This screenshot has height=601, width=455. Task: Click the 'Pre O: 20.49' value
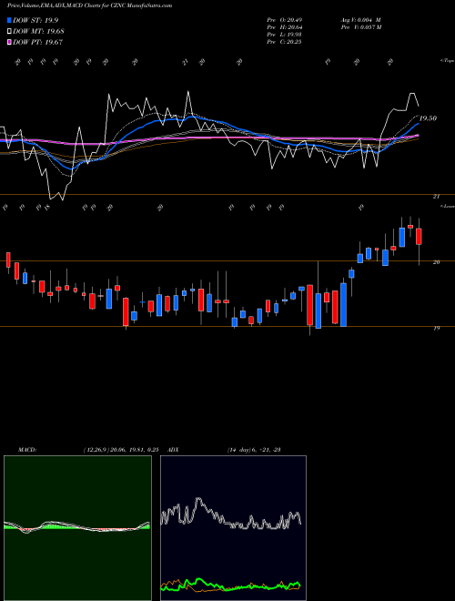(284, 20)
